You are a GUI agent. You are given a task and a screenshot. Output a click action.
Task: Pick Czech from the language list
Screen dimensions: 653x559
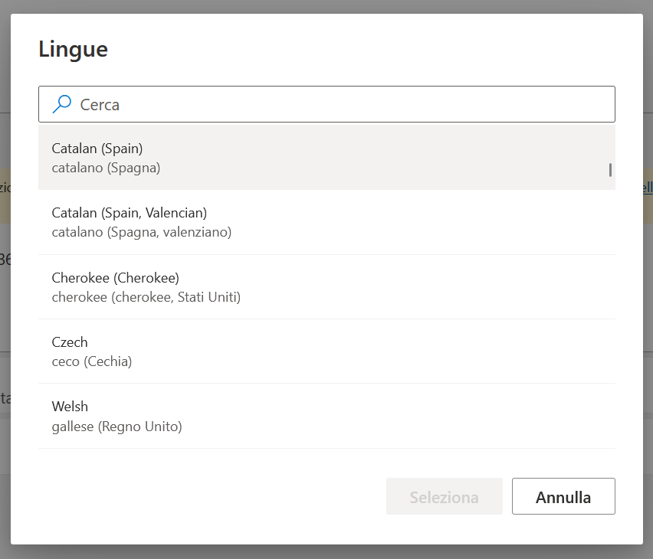[326, 351]
